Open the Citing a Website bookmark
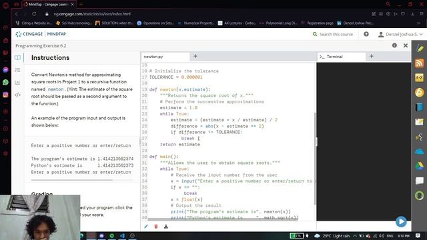This screenshot has height=240, width=427. pos(34,23)
